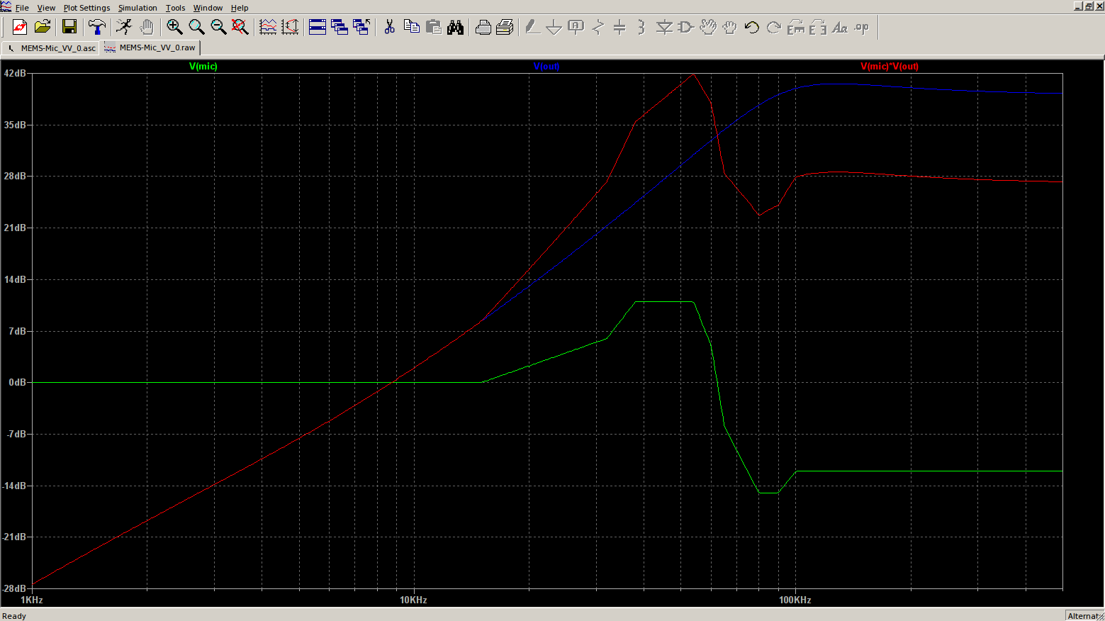Select the Component gate tool
1105x621 pixels.
coord(685,27)
